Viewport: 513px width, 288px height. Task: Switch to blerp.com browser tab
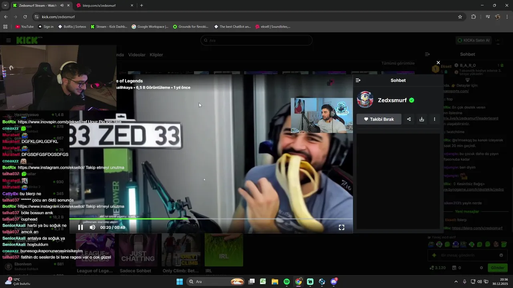click(x=104, y=6)
